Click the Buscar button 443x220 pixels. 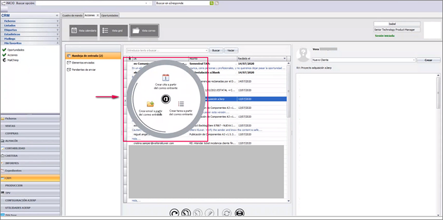(216, 51)
